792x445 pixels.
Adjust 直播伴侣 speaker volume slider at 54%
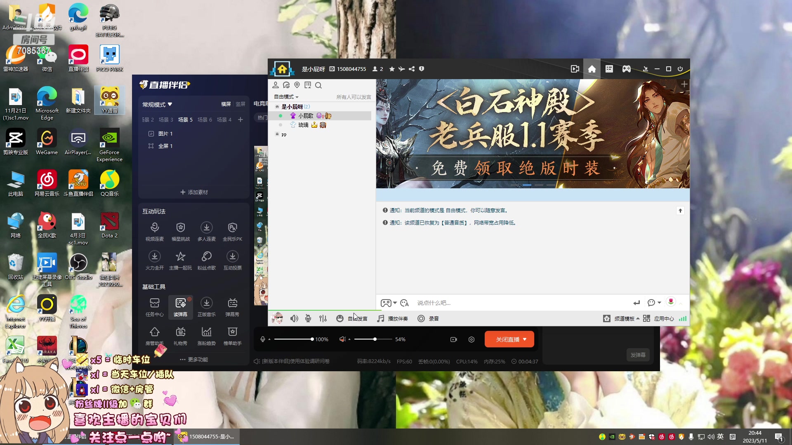[x=372, y=339]
